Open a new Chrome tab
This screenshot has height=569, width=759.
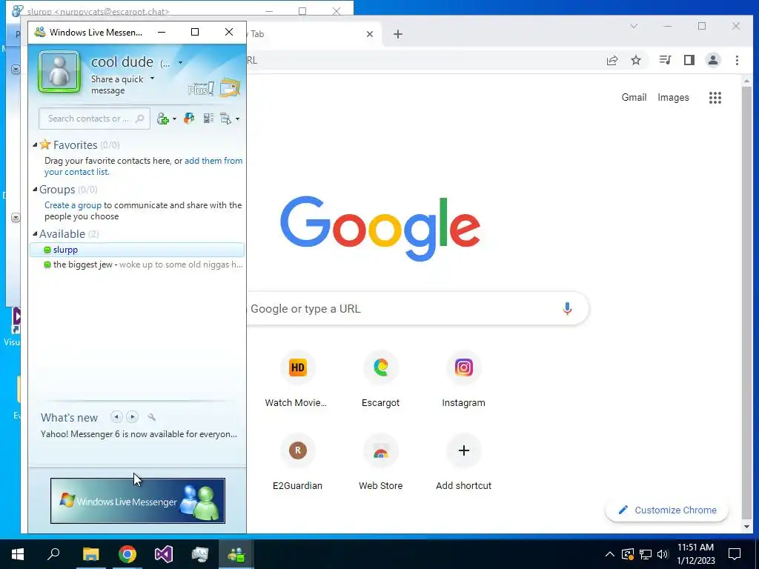(397, 34)
